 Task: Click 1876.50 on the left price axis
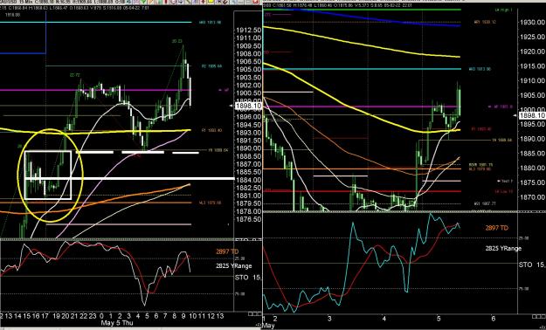click(249, 219)
